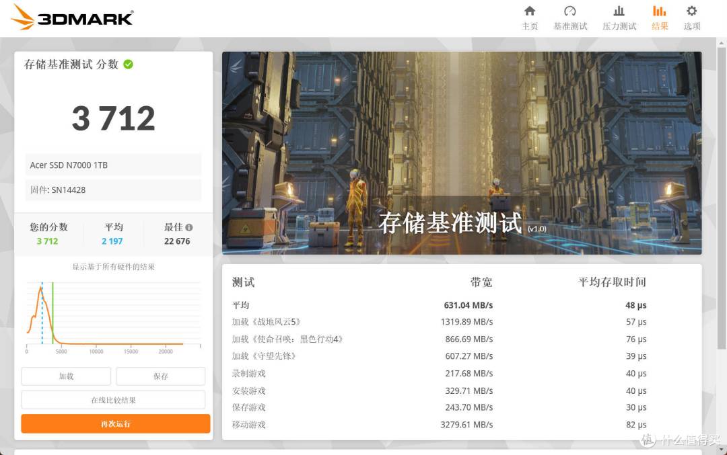The image size is (727, 455).
Task: Select the 3 712 main score
Action: (x=114, y=118)
